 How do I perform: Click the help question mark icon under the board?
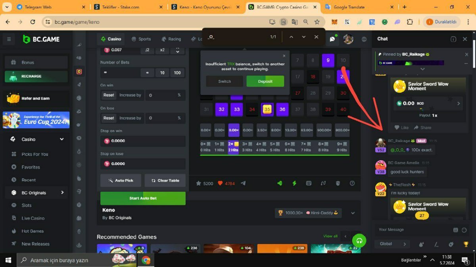tap(352, 183)
